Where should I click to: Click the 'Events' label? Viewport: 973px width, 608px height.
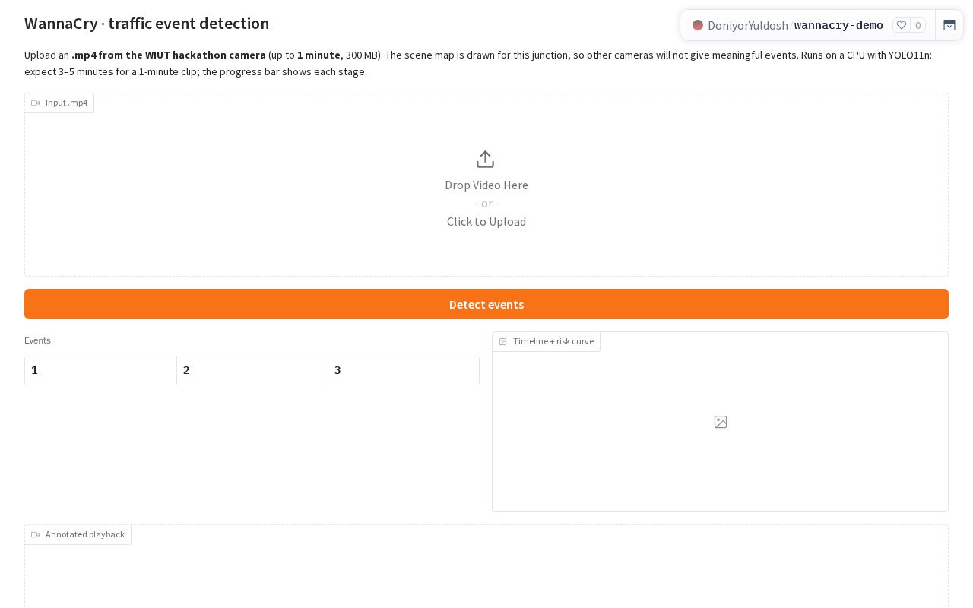(x=37, y=340)
